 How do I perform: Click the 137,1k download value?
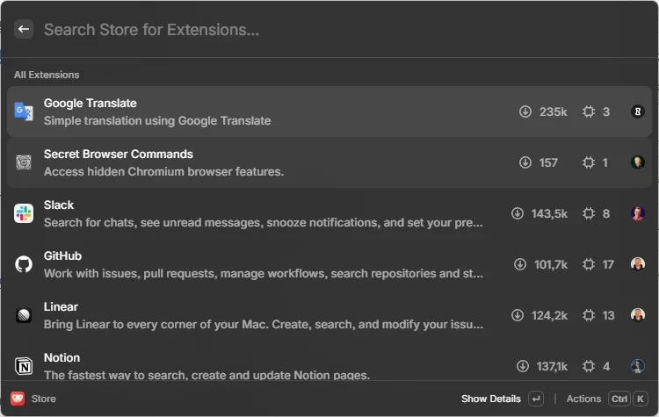[552, 367]
